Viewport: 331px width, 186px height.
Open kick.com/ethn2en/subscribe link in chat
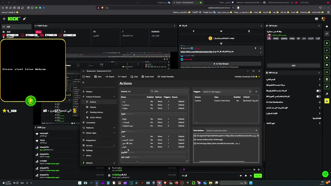click(196, 52)
